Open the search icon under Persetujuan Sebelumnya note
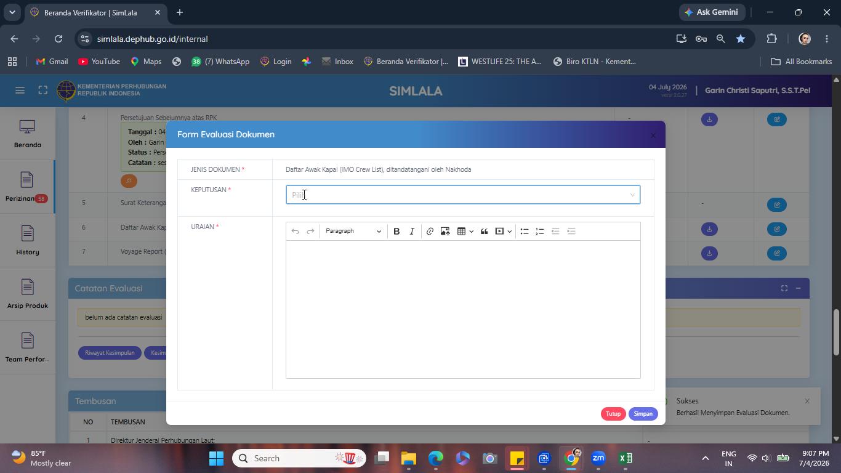841x473 pixels. (129, 181)
